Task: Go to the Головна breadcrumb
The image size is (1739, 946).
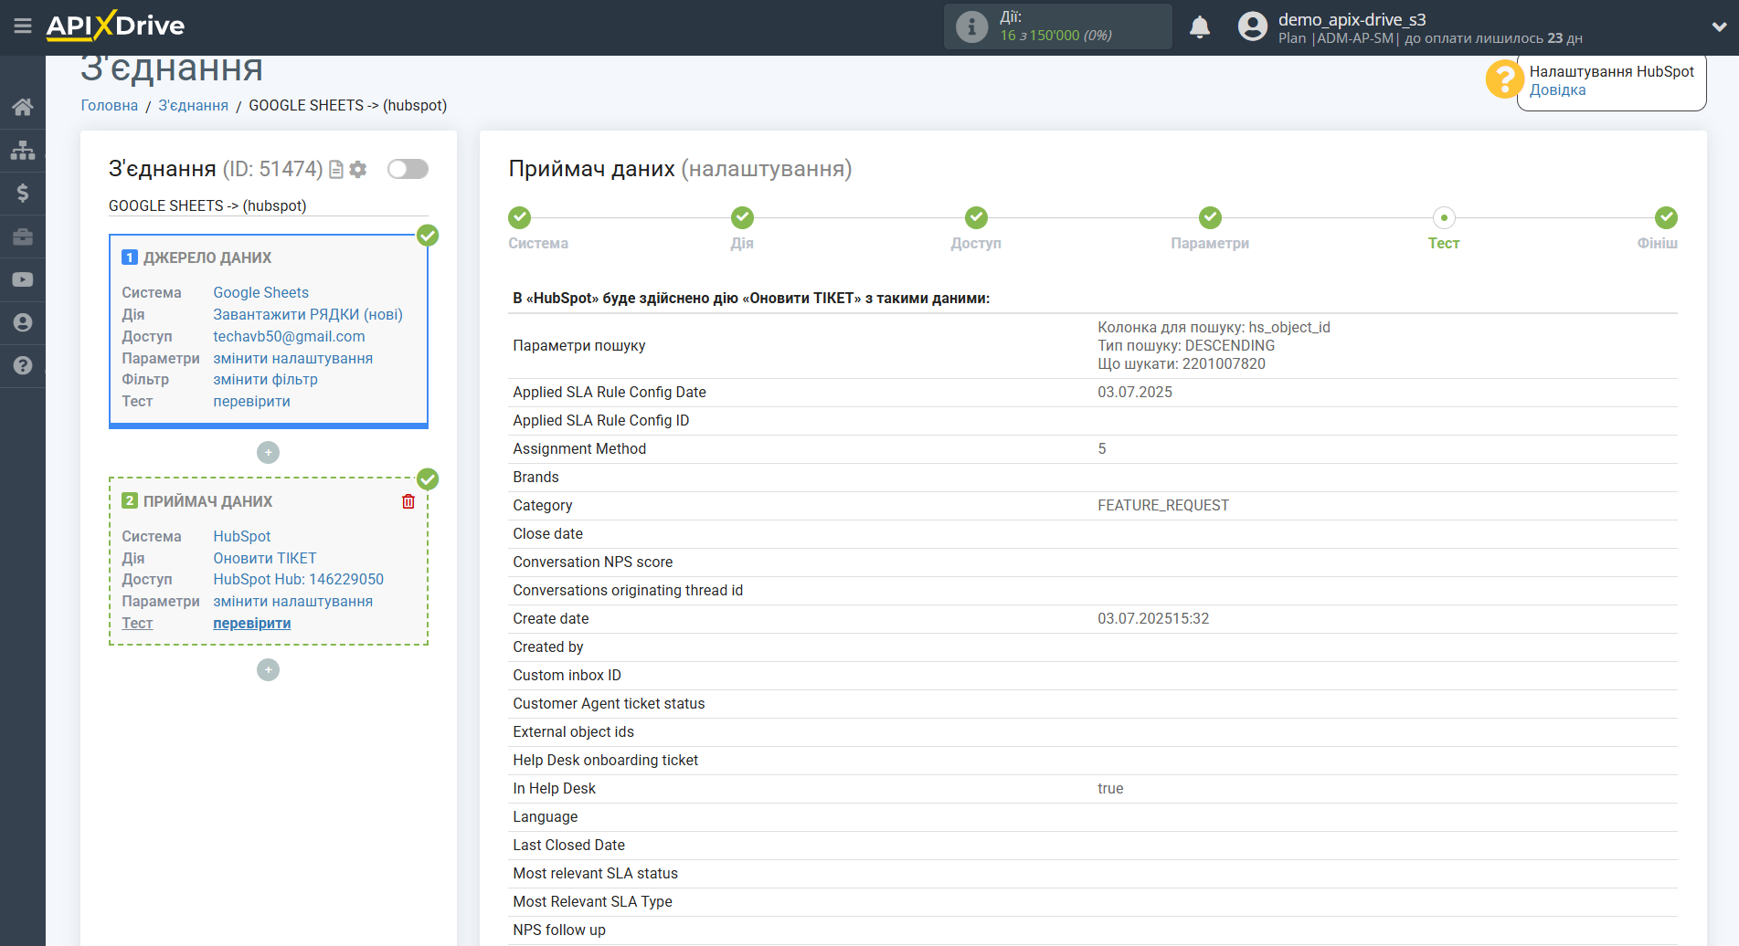Action: click(x=110, y=105)
